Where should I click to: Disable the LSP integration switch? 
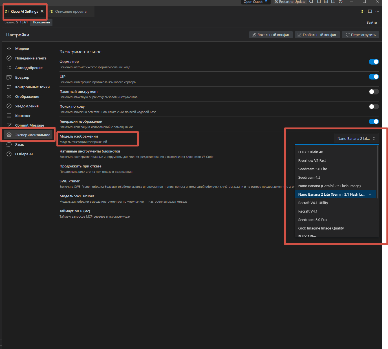(374, 77)
